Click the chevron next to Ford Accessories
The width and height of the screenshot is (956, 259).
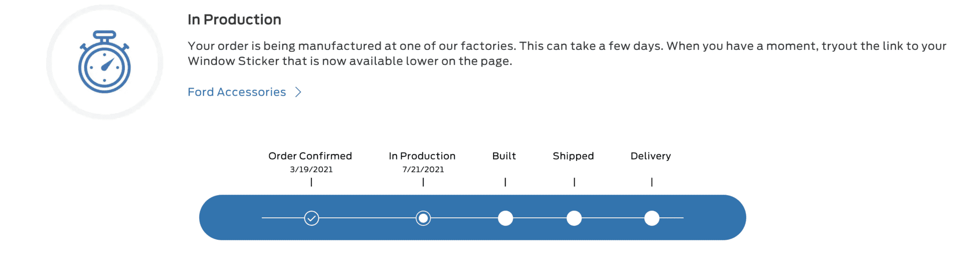tap(298, 92)
